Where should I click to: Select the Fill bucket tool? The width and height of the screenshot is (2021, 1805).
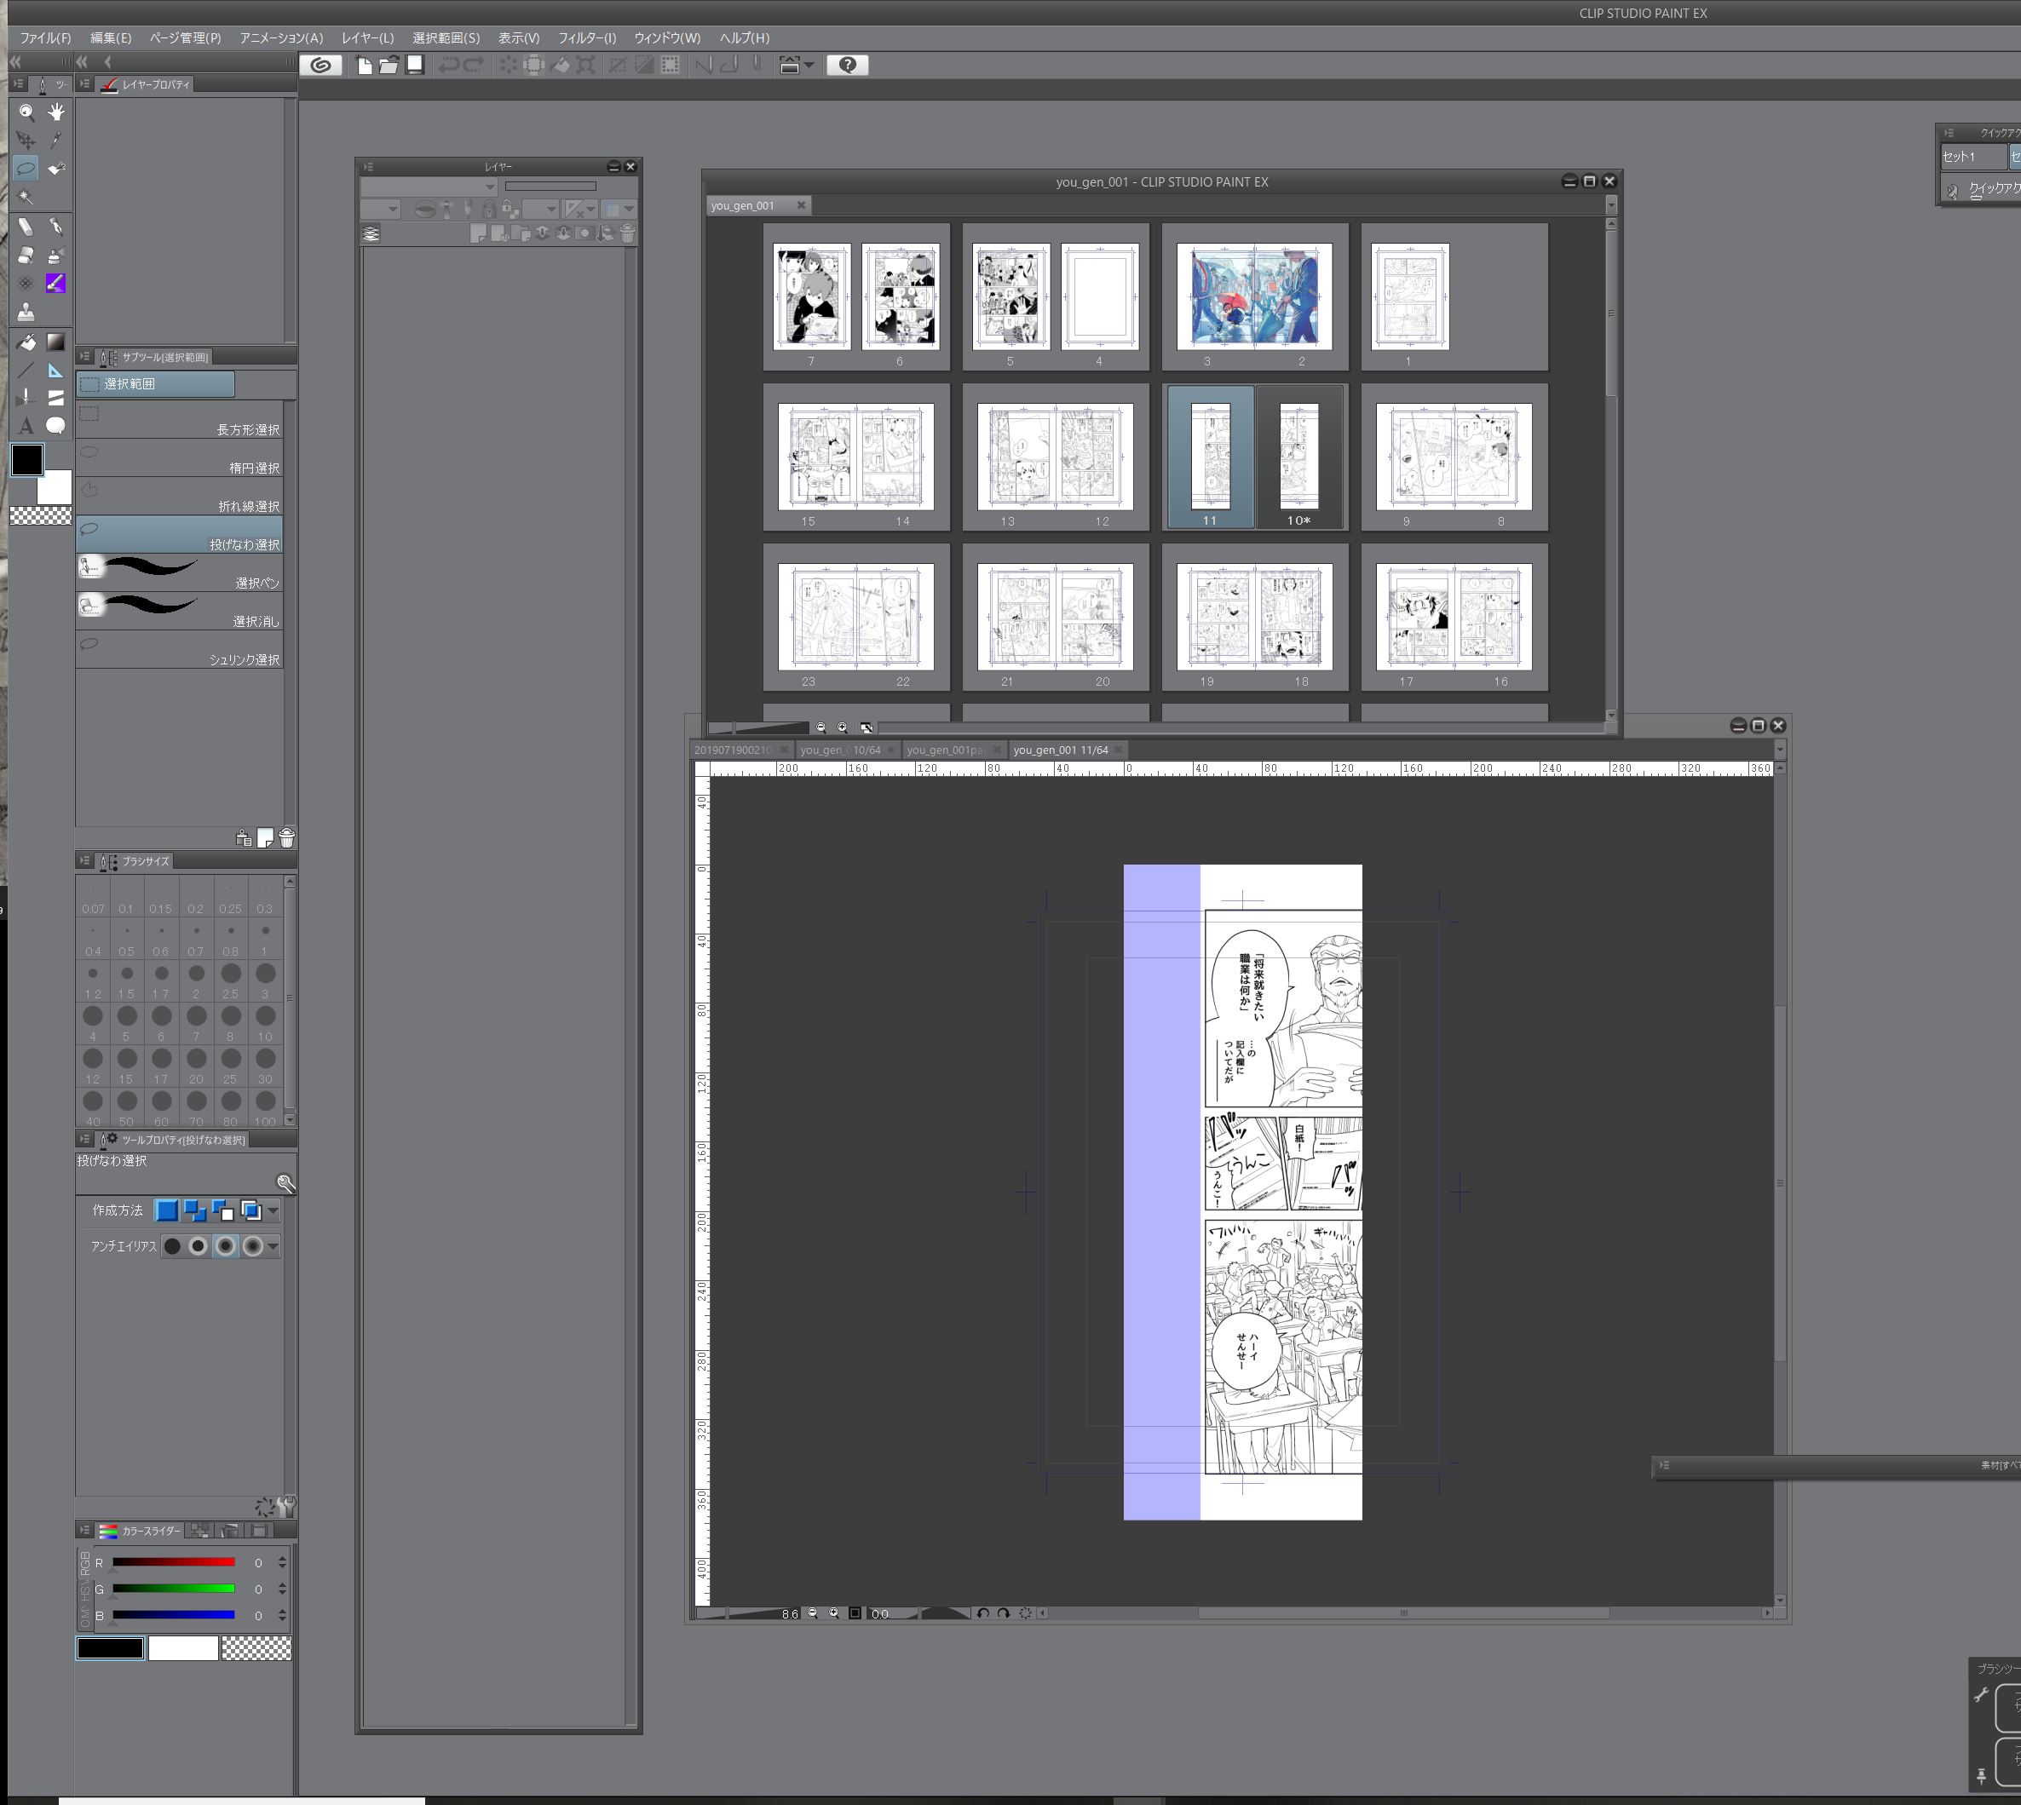(26, 342)
